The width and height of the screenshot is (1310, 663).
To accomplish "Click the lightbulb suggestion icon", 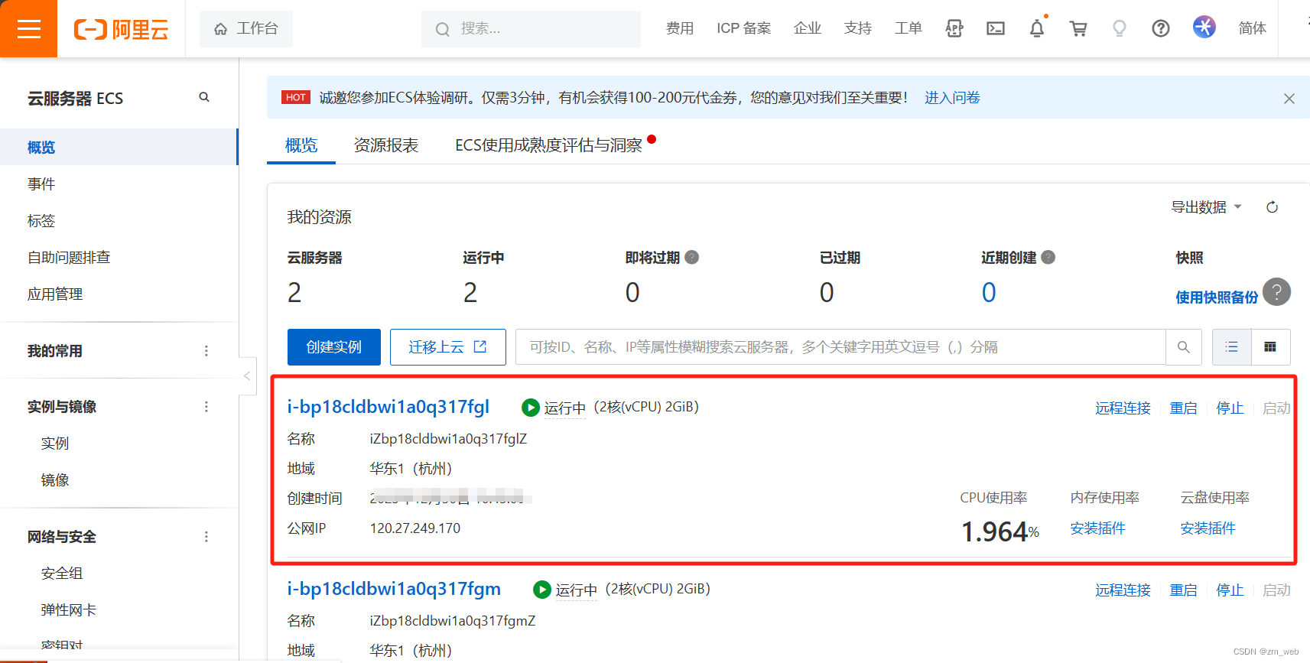I will point(1119,29).
